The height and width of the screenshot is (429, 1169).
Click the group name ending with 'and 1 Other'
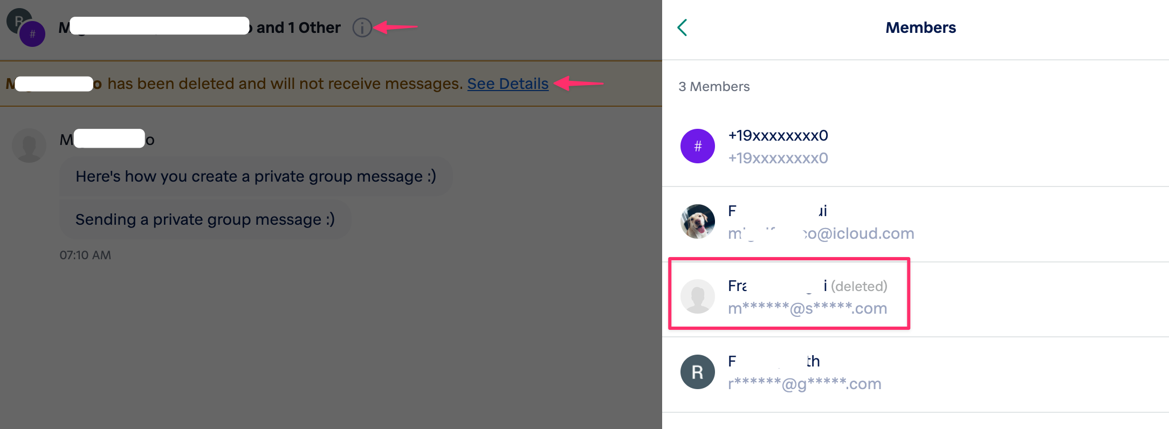click(200, 27)
